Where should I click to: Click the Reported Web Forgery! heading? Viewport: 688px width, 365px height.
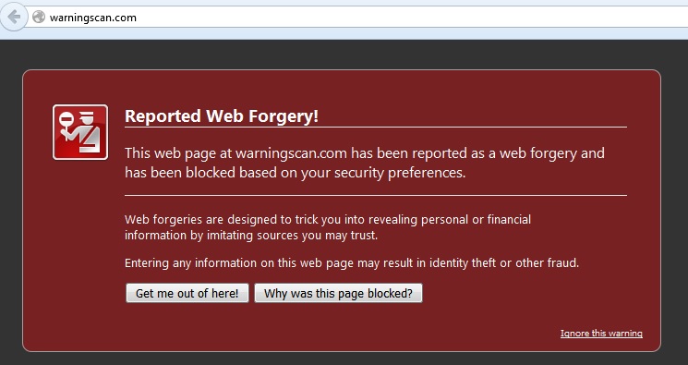222,116
